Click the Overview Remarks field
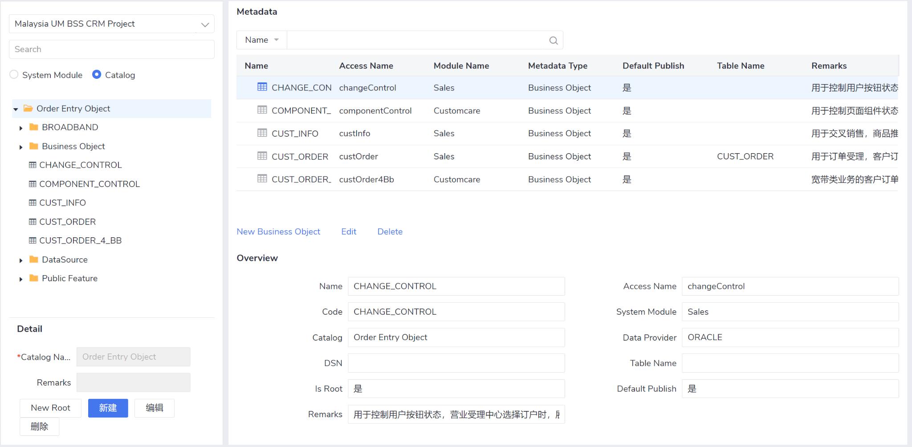The width and height of the screenshot is (912, 447). click(x=456, y=414)
